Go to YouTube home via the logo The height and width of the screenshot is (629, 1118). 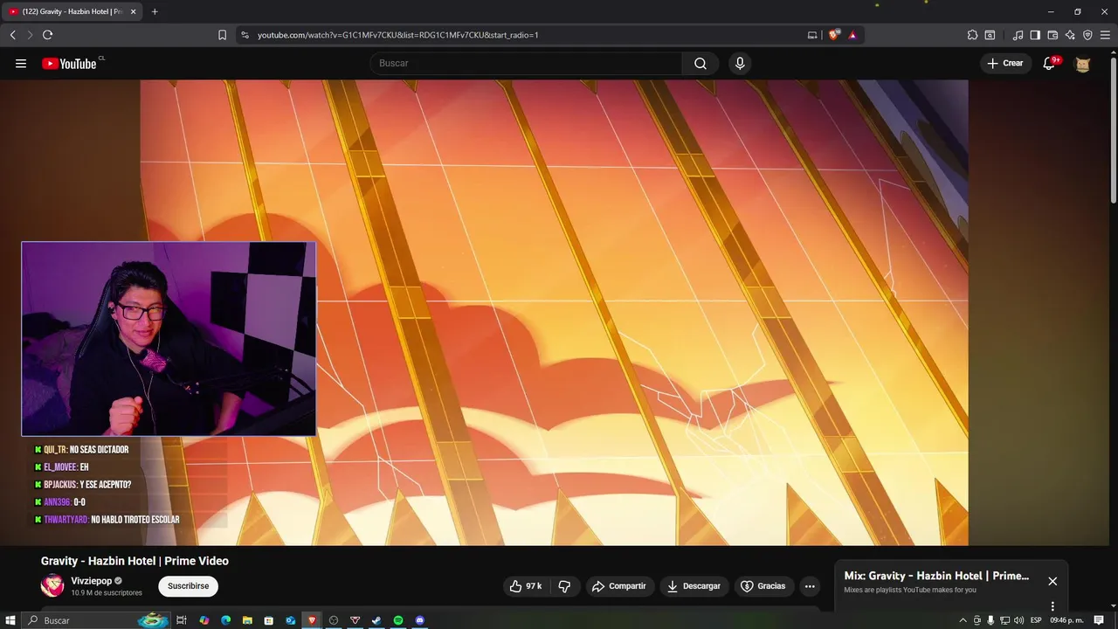click(70, 63)
